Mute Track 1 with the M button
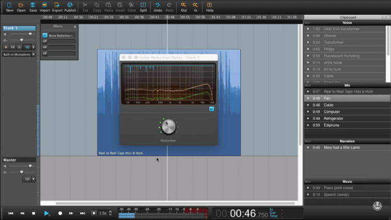This screenshot has height=220, width=391. pyautogui.click(x=13, y=47)
